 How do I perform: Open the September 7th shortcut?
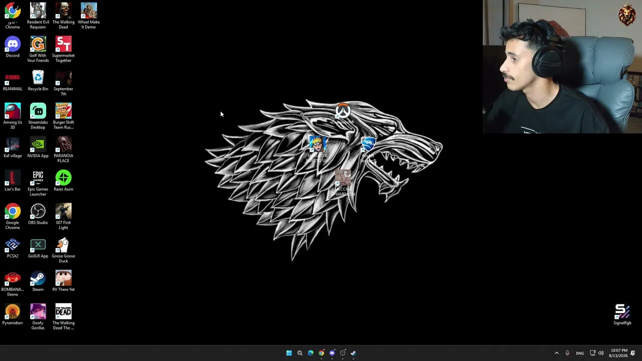(x=63, y=83)
